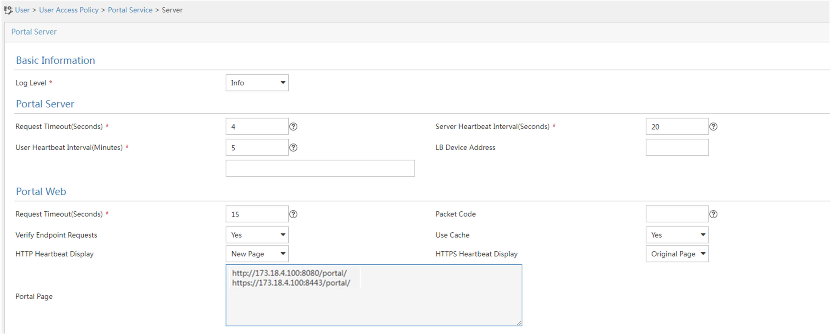Click the Portal Page text area
The height and width of the screenshot is (335, 831).
point(374,295)
